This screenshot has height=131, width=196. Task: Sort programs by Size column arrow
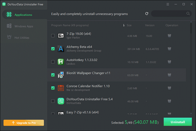point(124,25)
